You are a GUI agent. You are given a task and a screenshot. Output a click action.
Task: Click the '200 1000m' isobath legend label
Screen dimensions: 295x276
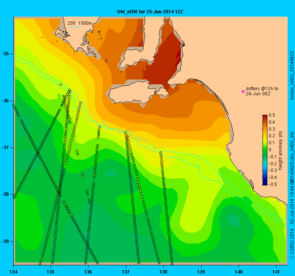[80, 23]
